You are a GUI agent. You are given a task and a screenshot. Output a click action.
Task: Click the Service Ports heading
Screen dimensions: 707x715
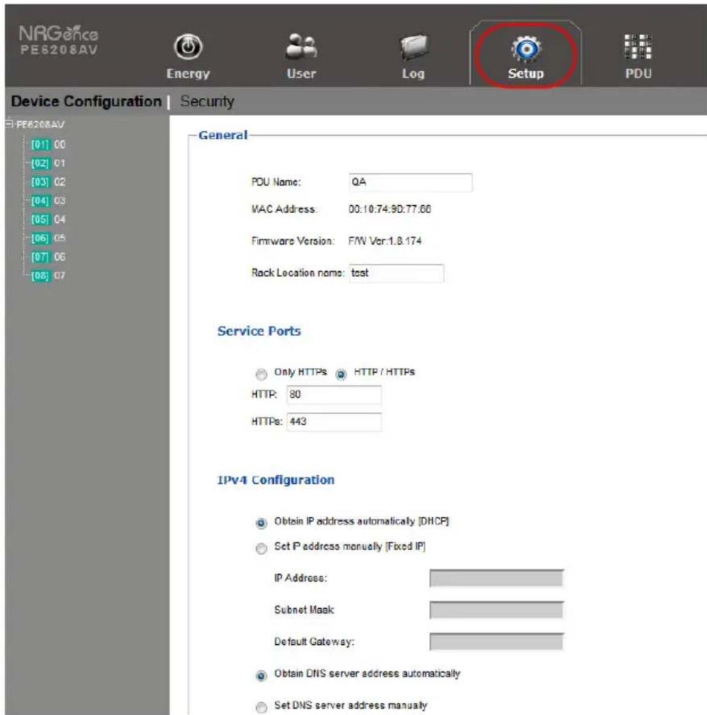click(x=259, y=331)
